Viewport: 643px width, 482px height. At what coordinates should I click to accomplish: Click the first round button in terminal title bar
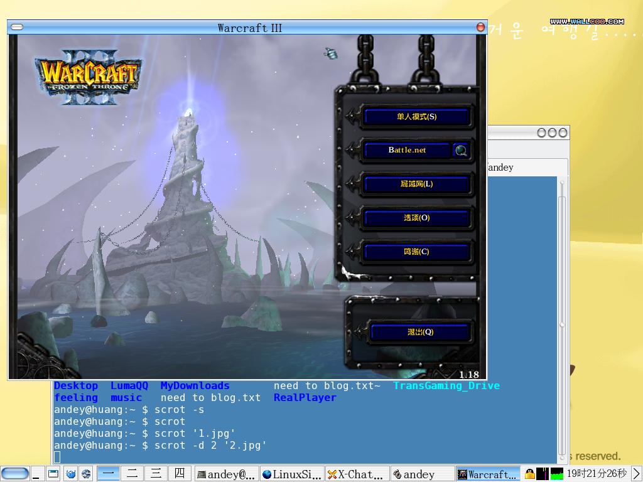[542, 132]
